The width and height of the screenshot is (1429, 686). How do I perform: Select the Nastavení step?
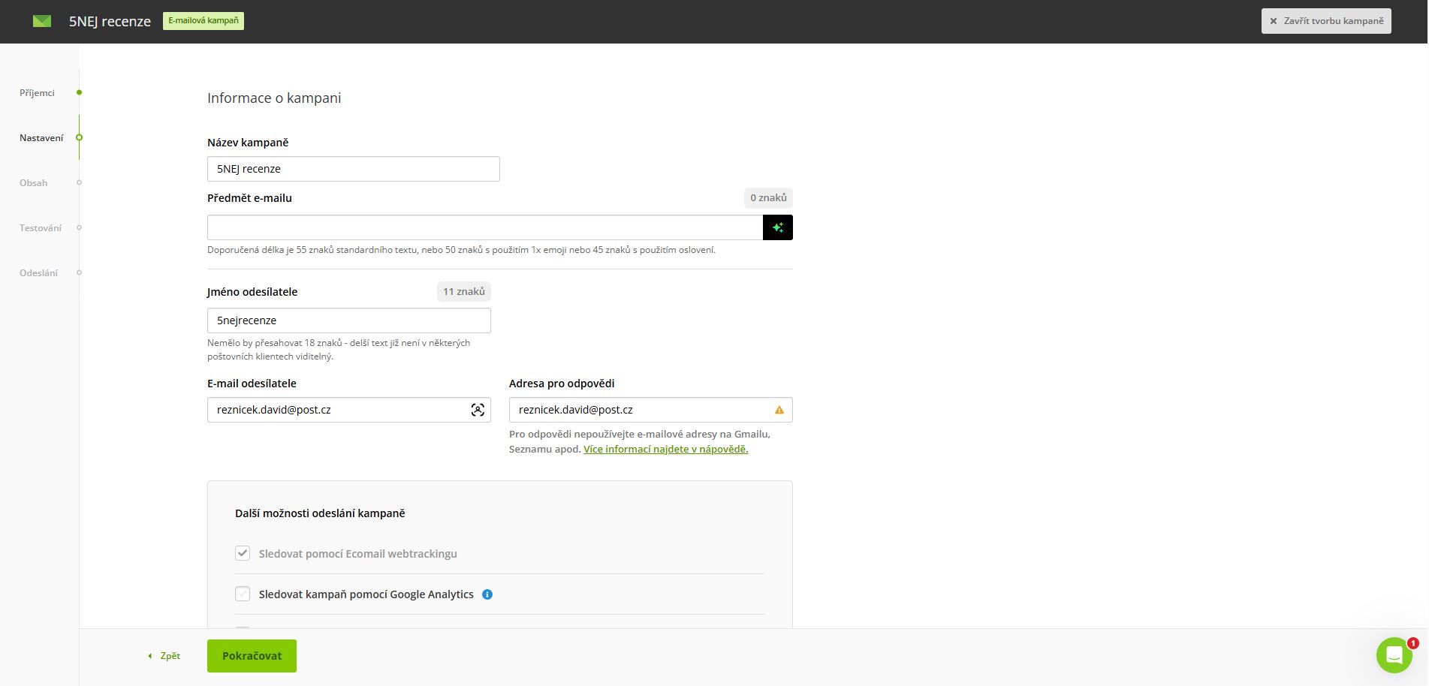point(41,138)
